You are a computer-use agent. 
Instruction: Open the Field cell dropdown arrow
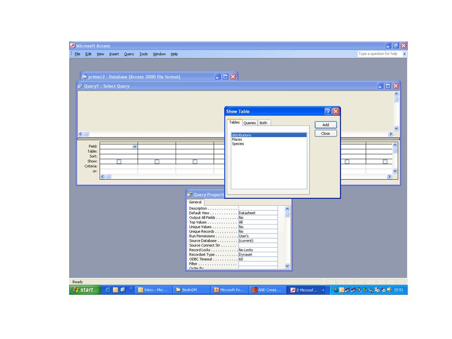coord(135,146)
